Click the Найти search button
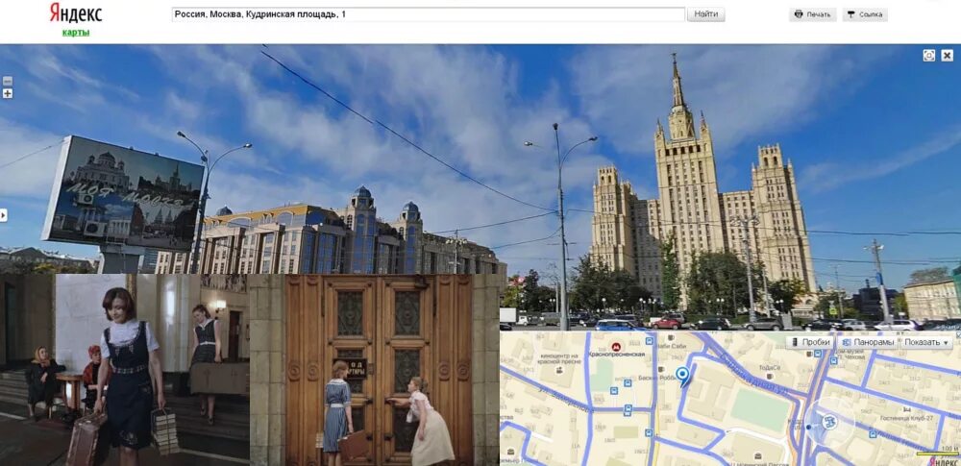Viewport: 961px width, 466px height. (x=706, y=14)
